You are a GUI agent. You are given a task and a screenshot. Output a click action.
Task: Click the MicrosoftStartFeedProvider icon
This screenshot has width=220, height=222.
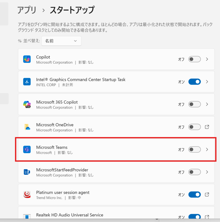point(27,172)
